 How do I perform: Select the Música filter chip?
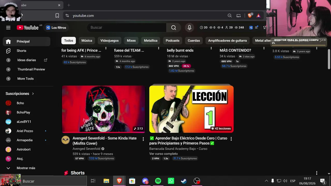tap(87, 41)
